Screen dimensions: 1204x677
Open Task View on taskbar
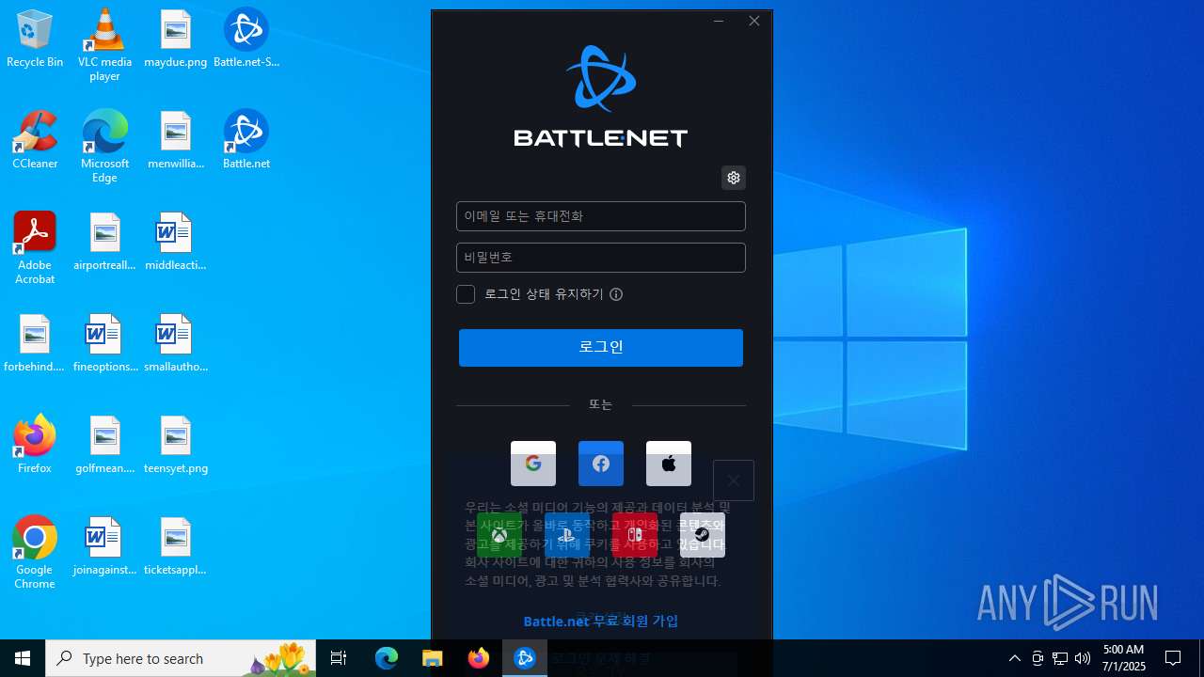[339, 658]
